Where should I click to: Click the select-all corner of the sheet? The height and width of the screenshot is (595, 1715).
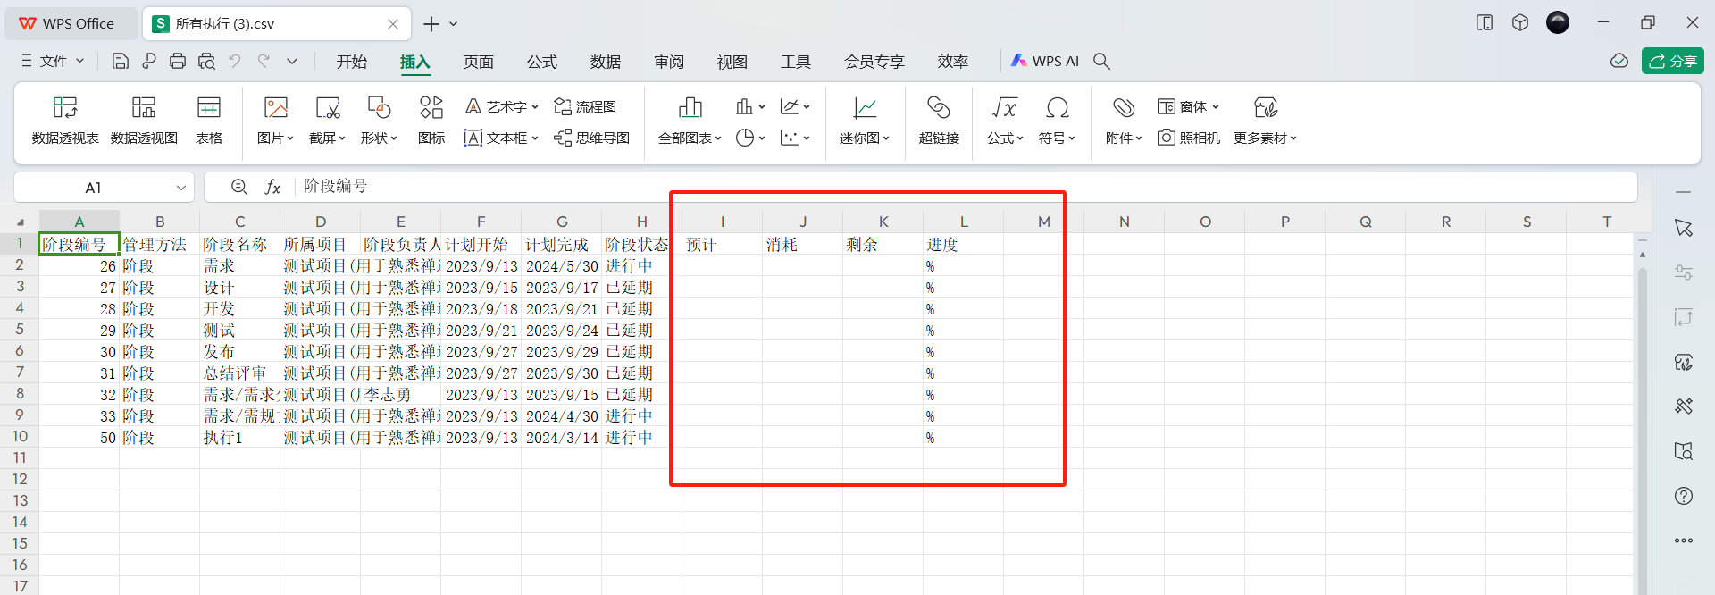20,222
